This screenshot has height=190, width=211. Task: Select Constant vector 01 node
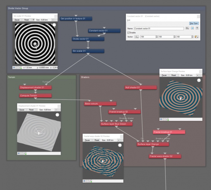tap(104, 30)
